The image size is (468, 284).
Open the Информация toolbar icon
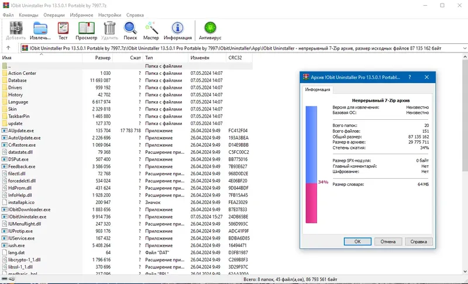178,28
